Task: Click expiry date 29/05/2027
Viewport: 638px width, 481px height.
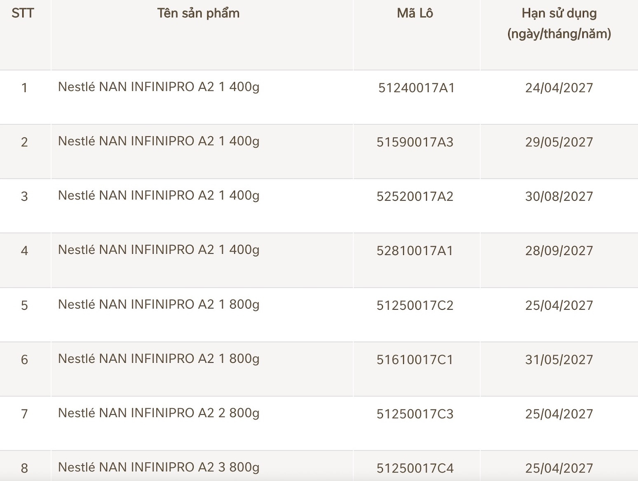Action: click(x=559, y=142)
